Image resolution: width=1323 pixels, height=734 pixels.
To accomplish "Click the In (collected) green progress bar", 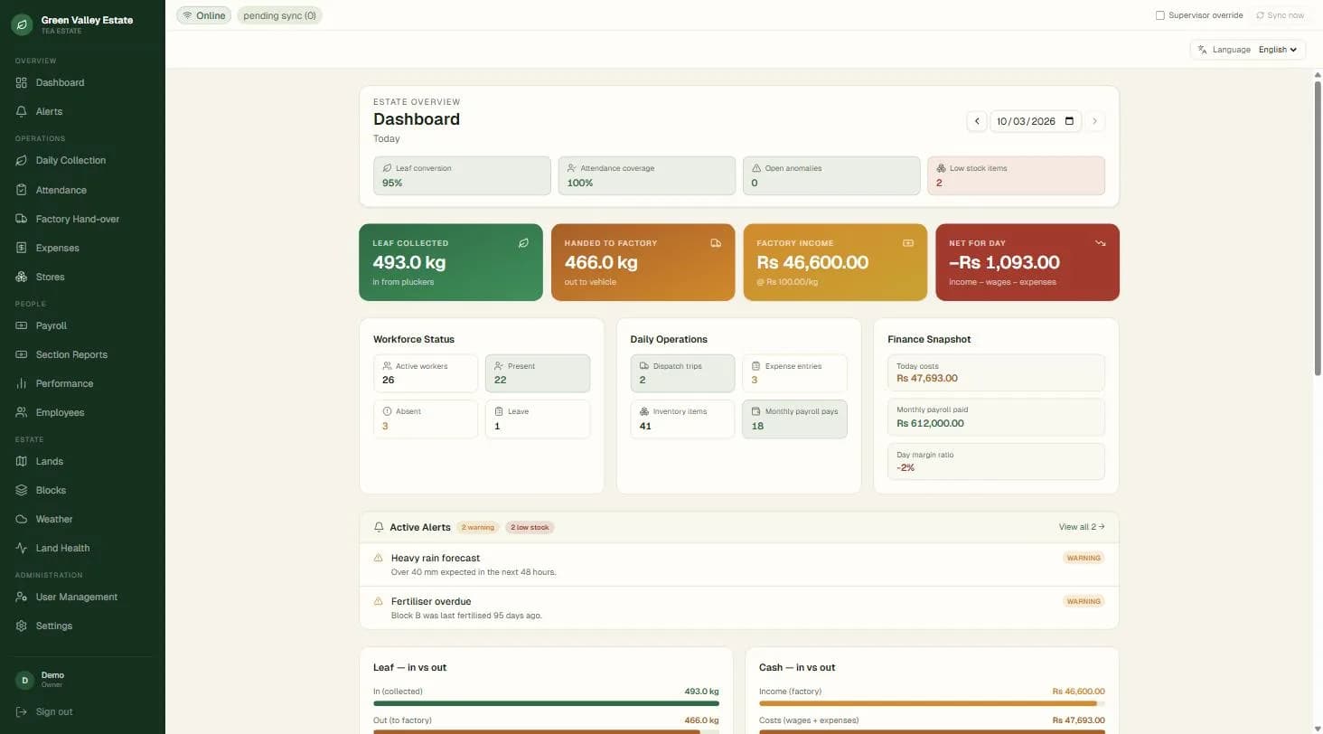I will click(546, 703).
